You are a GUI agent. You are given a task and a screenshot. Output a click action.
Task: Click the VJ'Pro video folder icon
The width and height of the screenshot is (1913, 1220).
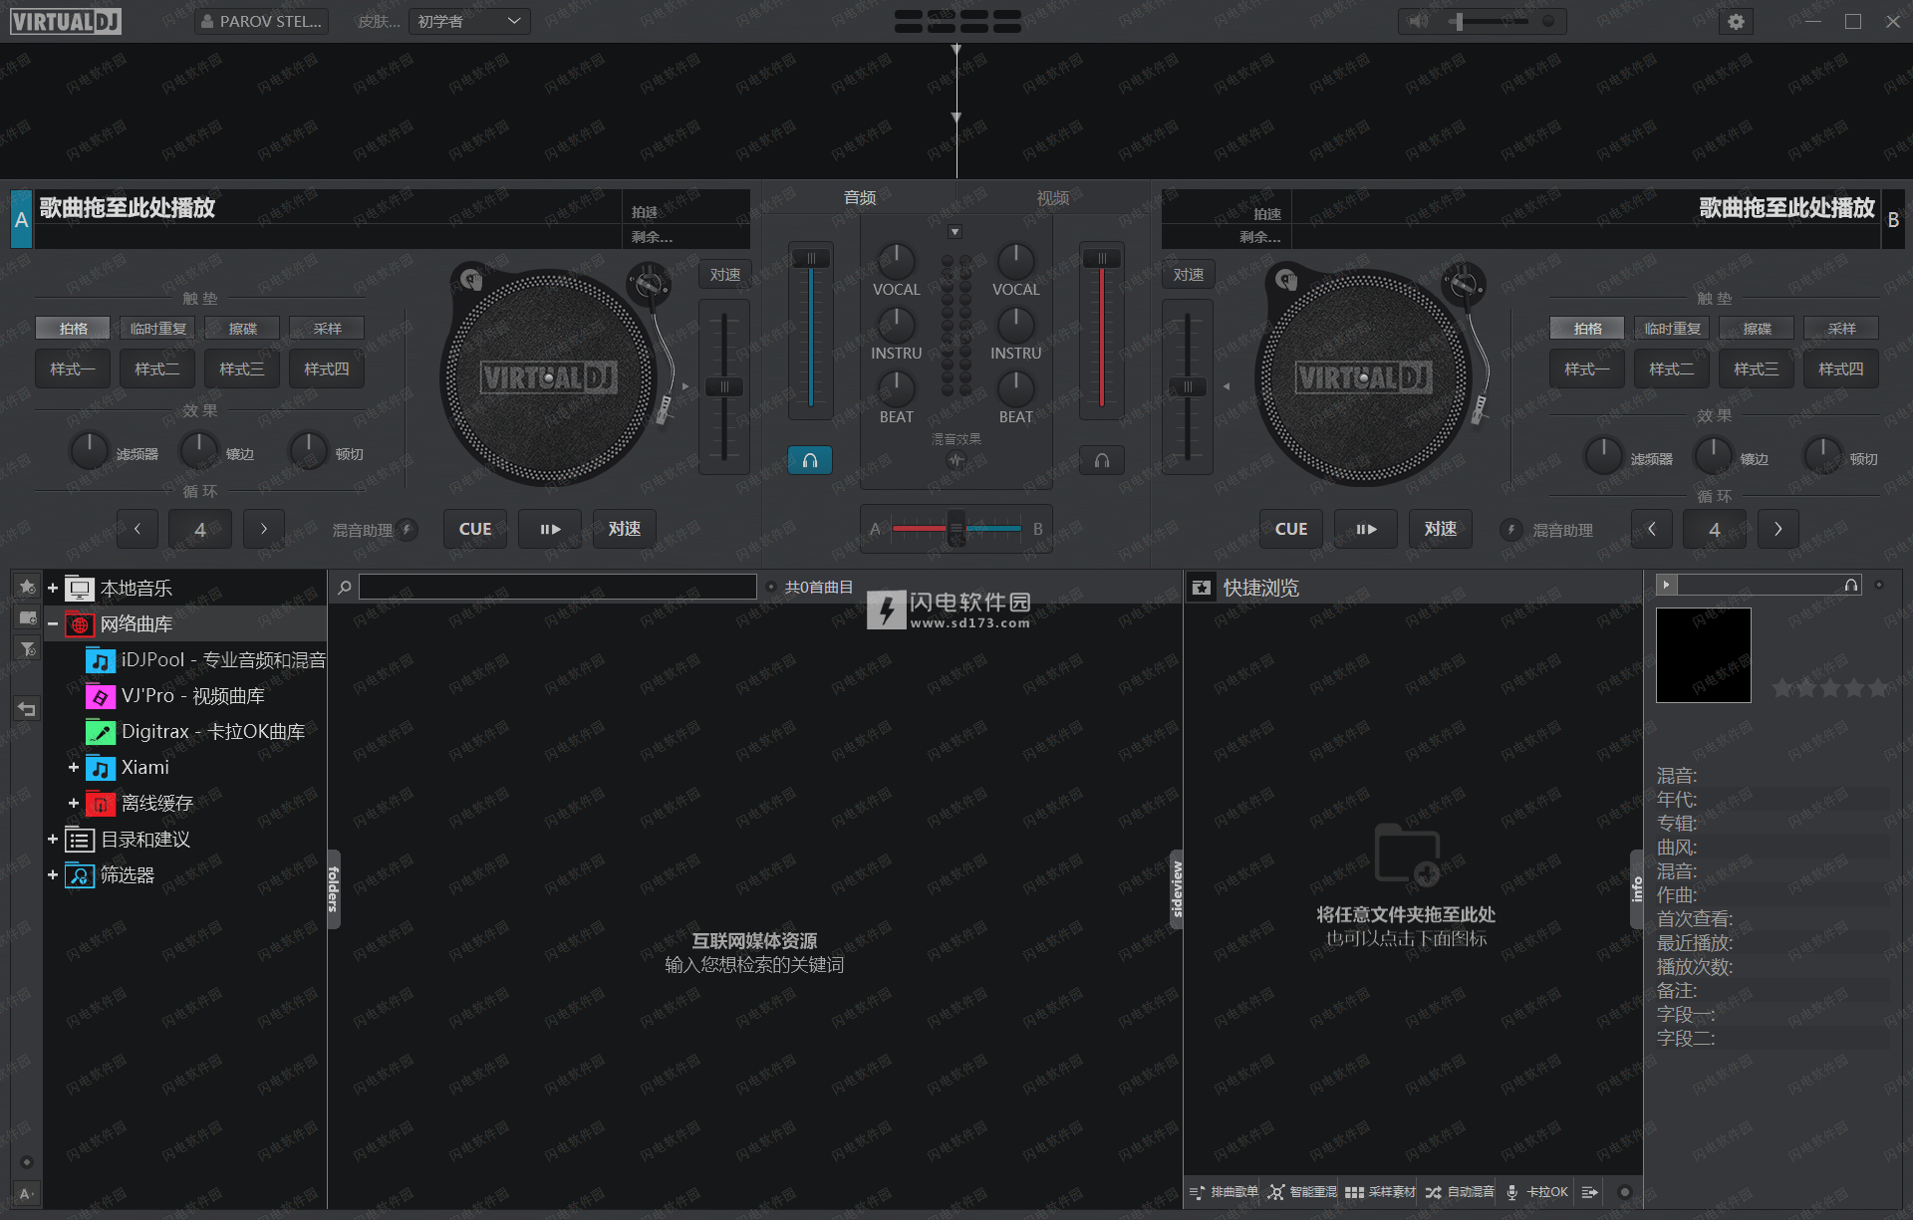click(101, 696)
